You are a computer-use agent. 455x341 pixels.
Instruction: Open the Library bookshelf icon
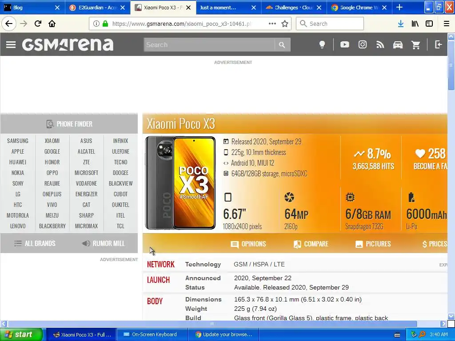(415, 24)
